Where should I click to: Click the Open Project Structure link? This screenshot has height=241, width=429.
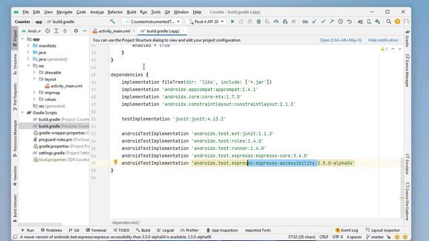[x=341, y=40]
